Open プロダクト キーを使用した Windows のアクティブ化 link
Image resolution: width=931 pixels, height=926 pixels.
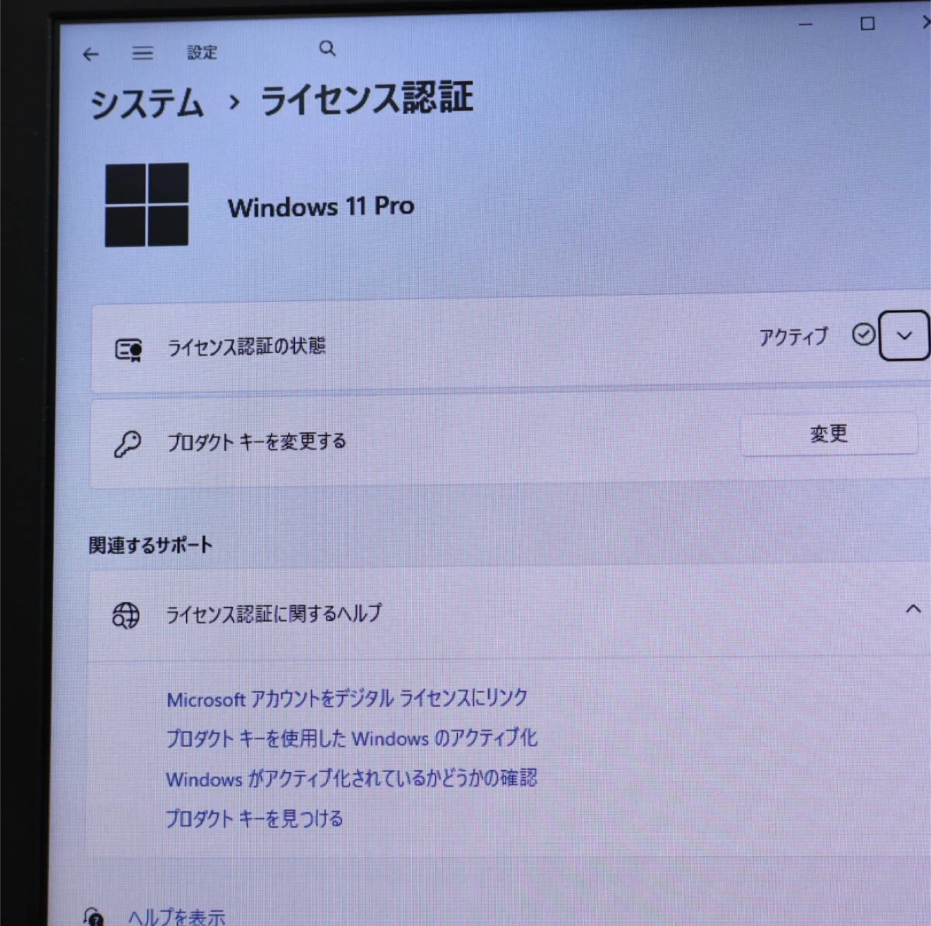[352, 738]
